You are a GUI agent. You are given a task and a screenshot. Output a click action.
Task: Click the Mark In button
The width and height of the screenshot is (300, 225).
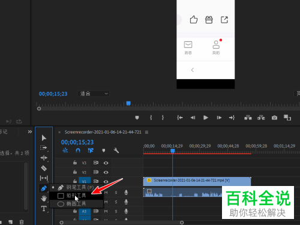pyautogui.click(x=151, y=118)
